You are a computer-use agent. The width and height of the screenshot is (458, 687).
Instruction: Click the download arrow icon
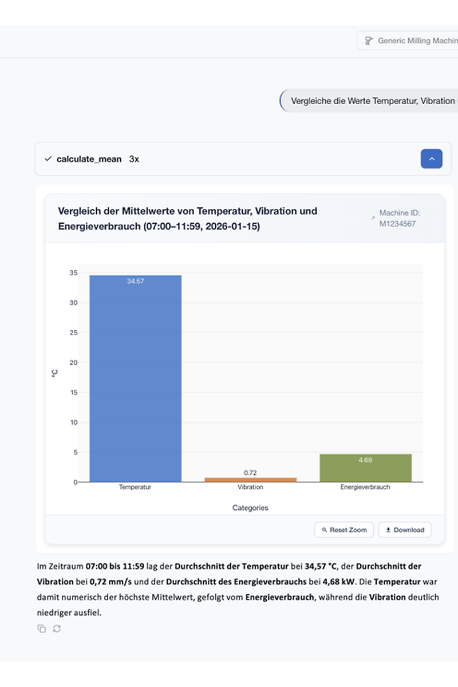tap(388, 530)
